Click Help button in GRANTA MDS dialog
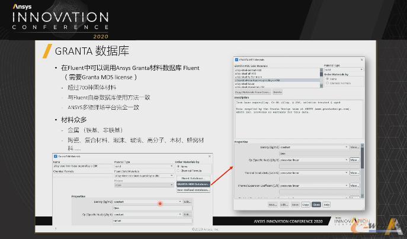407x239 pixels. click(x=326, y=205)
